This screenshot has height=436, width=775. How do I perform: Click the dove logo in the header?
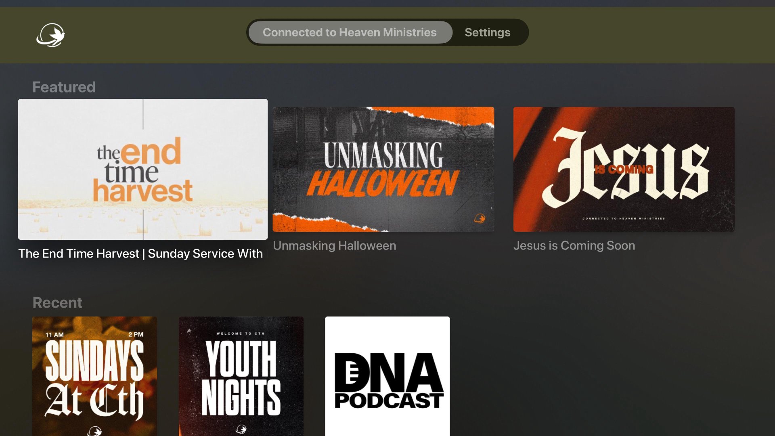pyautogui.click(x=51, y=35)
